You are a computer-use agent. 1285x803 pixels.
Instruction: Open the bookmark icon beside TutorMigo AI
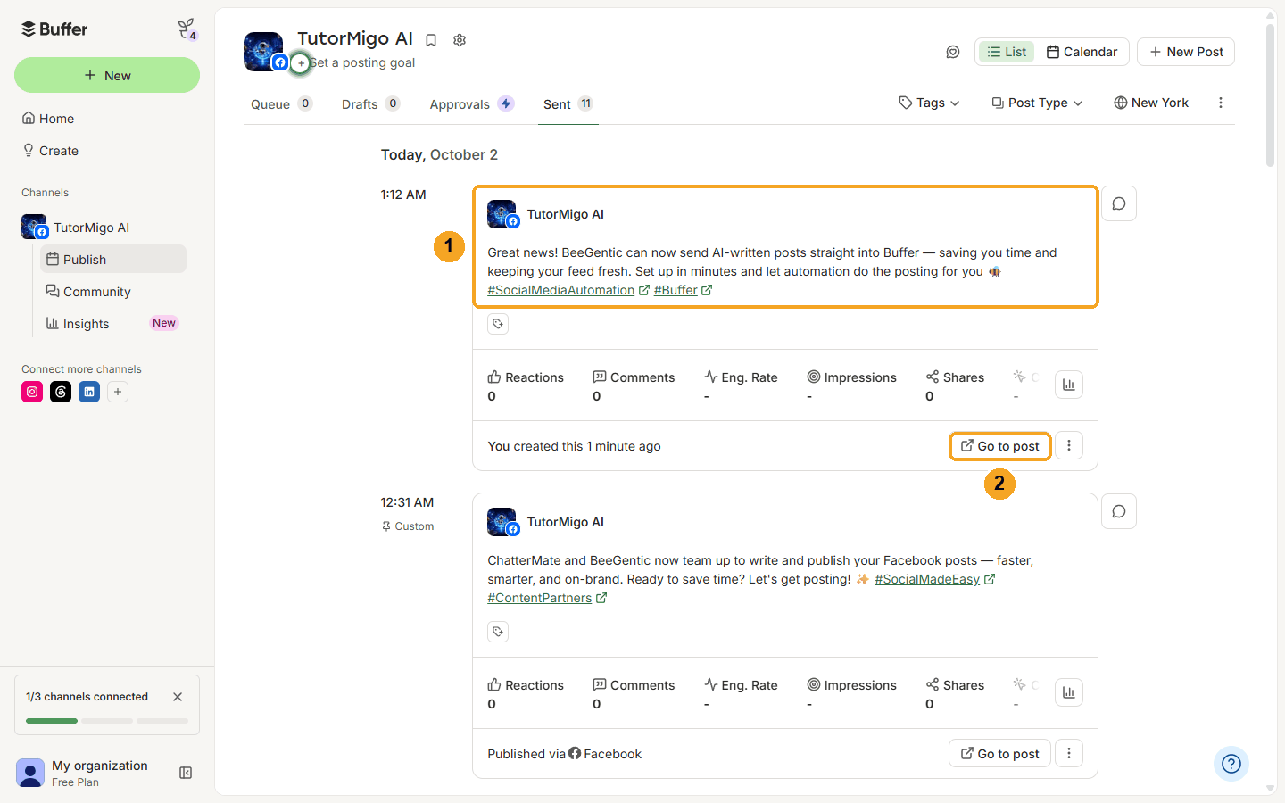pos(431,40)
